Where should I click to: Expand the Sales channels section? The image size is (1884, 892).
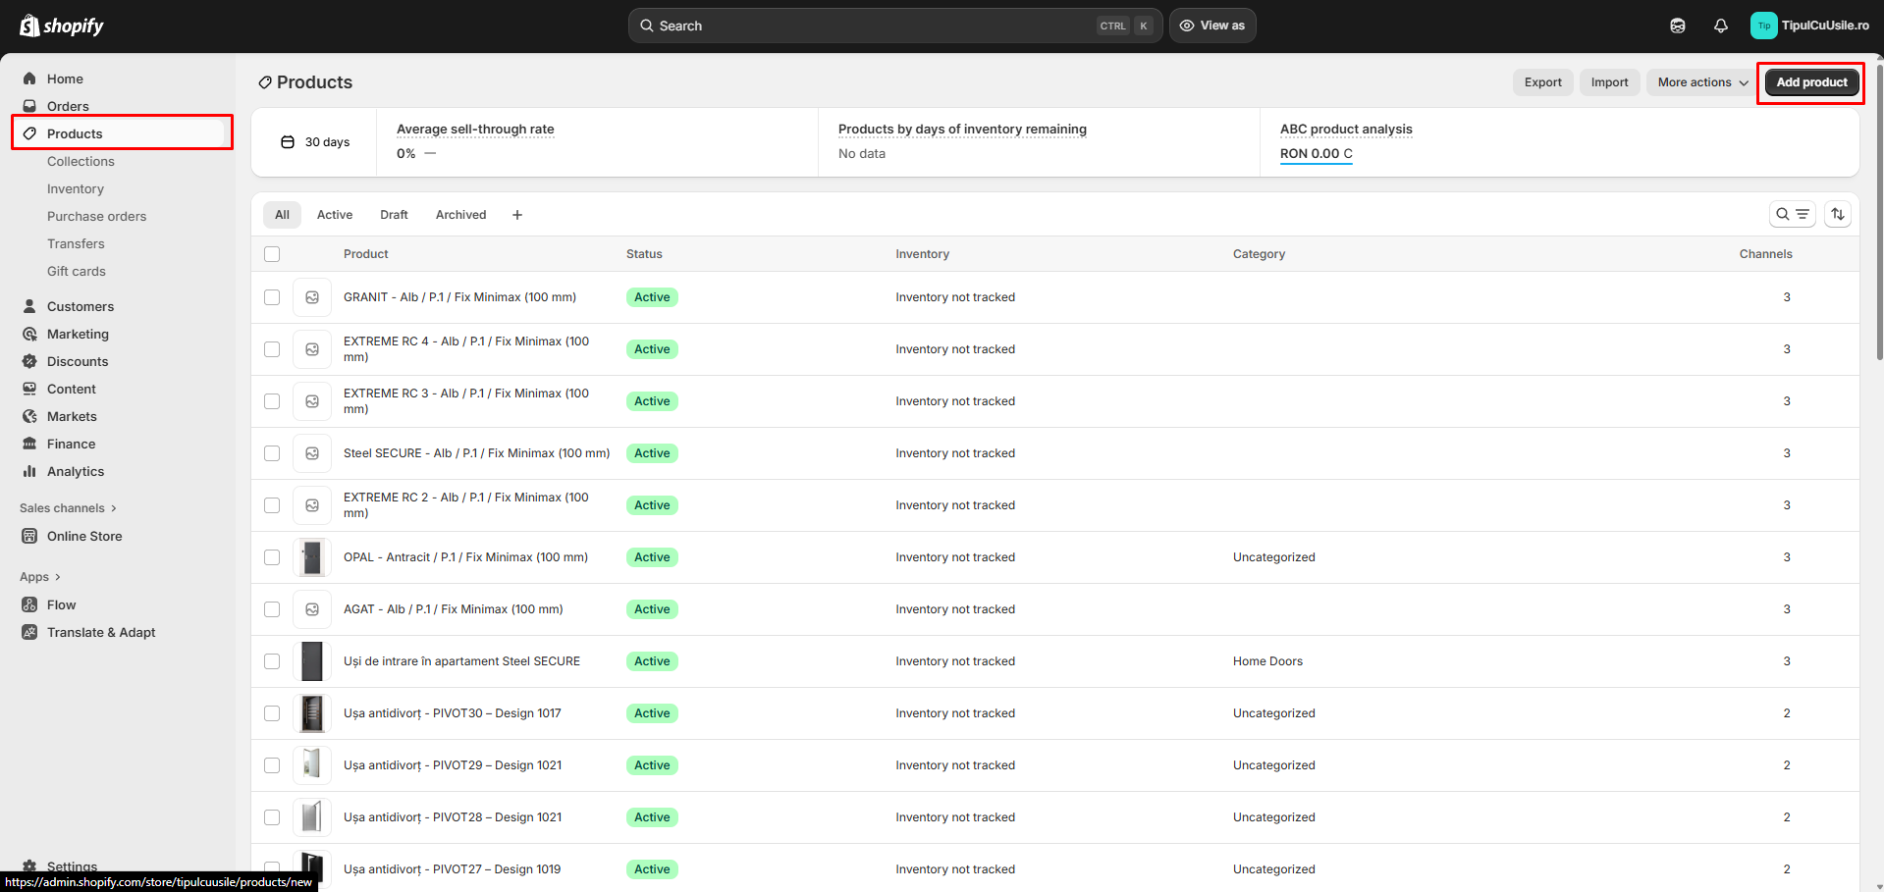pyautogui.click(x=68, y=508)
